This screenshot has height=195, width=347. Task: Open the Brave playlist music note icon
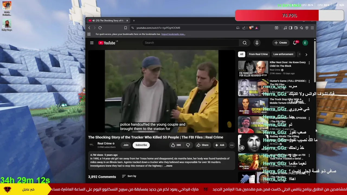[x=285, y=28]
